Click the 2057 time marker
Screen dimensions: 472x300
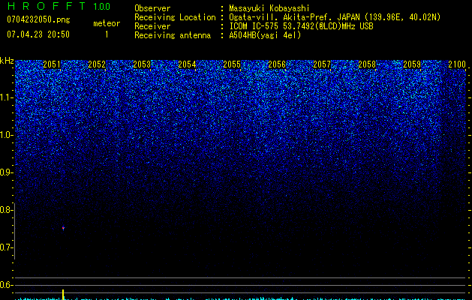click(322, 64)
